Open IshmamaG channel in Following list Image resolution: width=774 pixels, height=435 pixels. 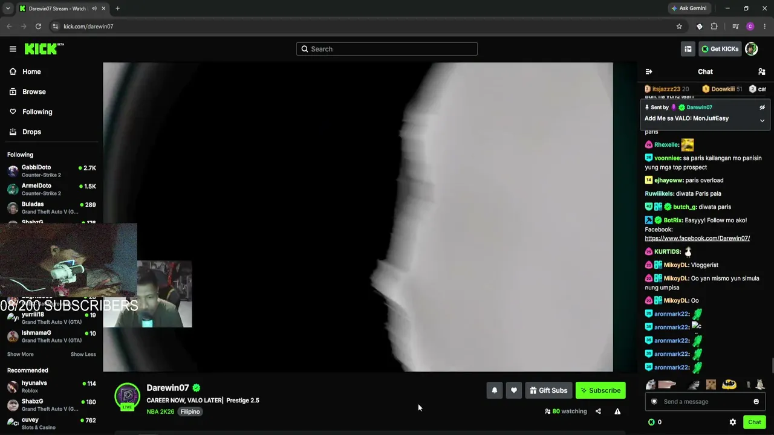[51, 337]
